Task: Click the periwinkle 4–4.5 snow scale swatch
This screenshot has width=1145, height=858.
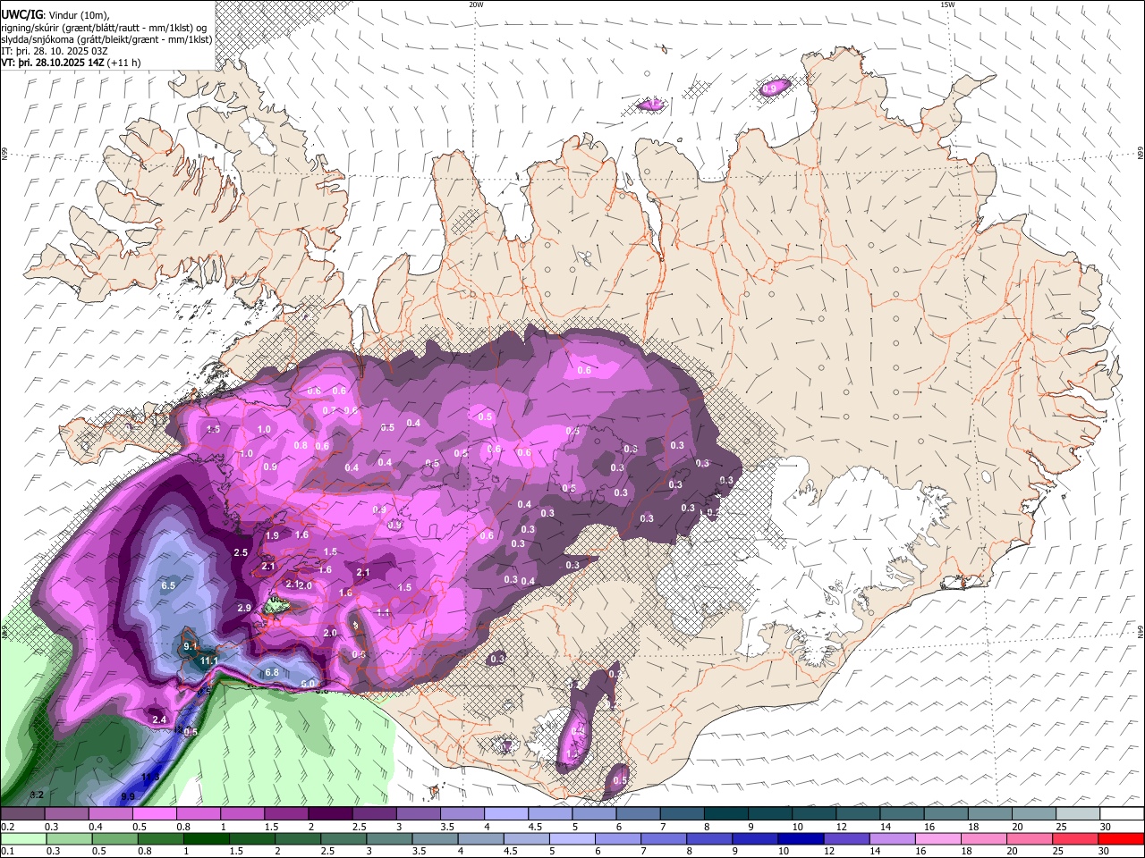Action: tap(505, 814)
